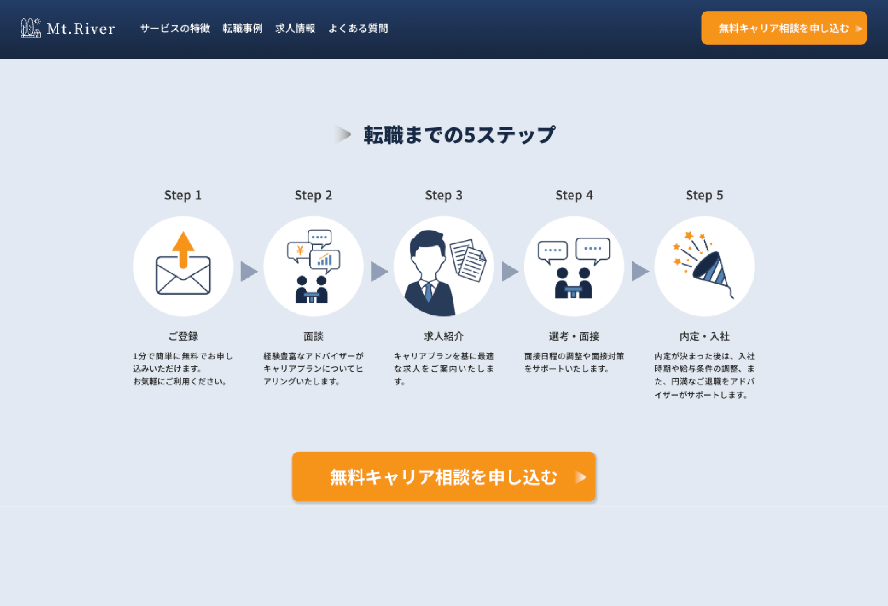Open the サービスの特徴 menu item

tap(175, 28)
